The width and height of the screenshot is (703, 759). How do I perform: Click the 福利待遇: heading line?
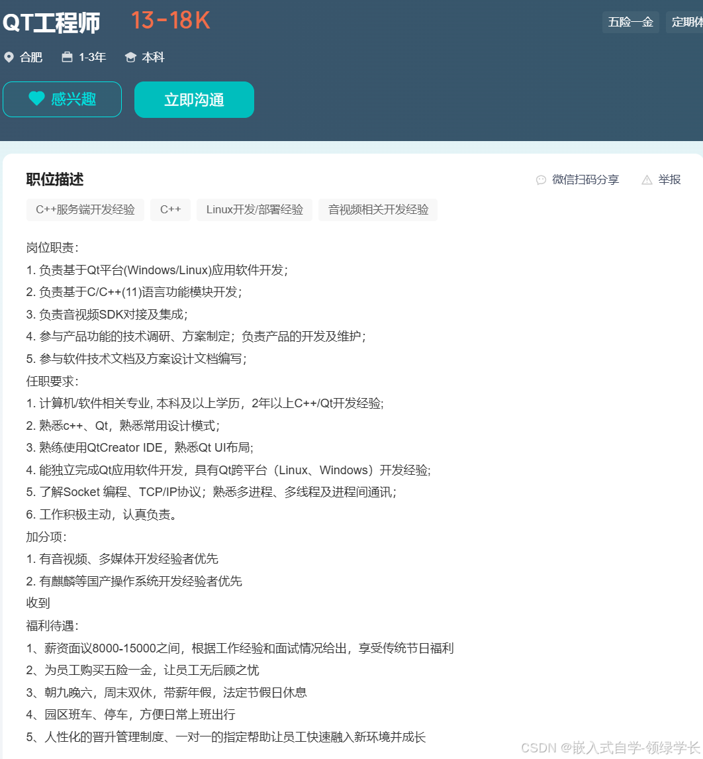52,626
